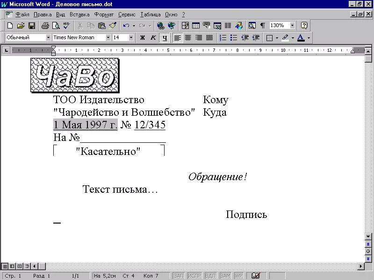Apply the highlight marker color
The width and height of the screenshot is (374, 280).
[285, 38]
